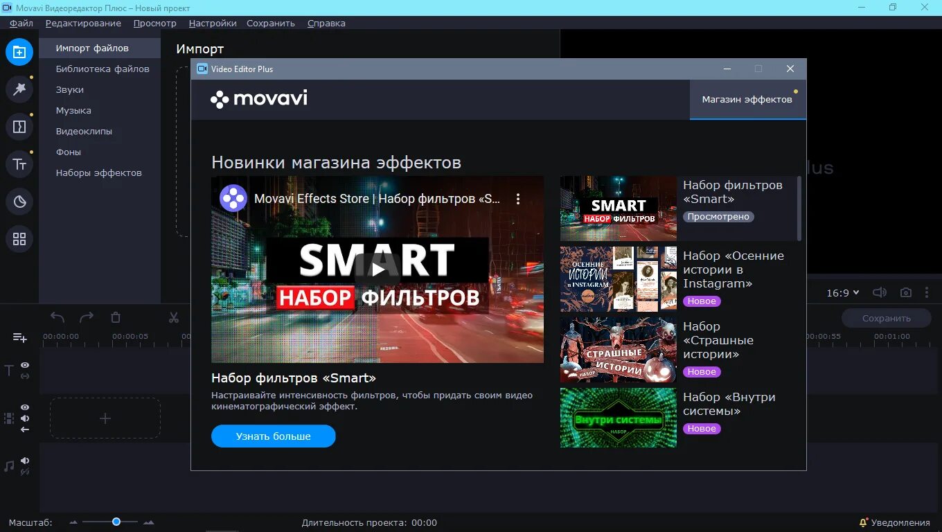Open the Осенние истории в Instagram thumbnail

point(619,279)
